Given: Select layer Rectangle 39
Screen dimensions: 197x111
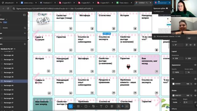Looking at the screenshot, I should [x=9, y=68].
